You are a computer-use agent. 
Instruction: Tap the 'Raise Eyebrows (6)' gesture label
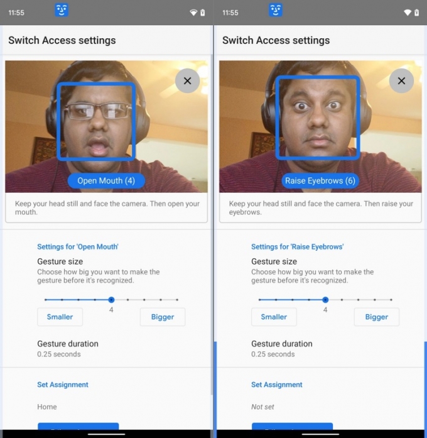coord(320,181)
